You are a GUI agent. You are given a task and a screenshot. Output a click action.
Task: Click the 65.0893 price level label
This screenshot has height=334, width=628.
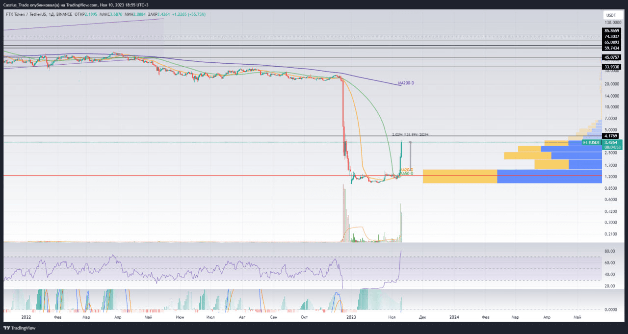[612, 42]
